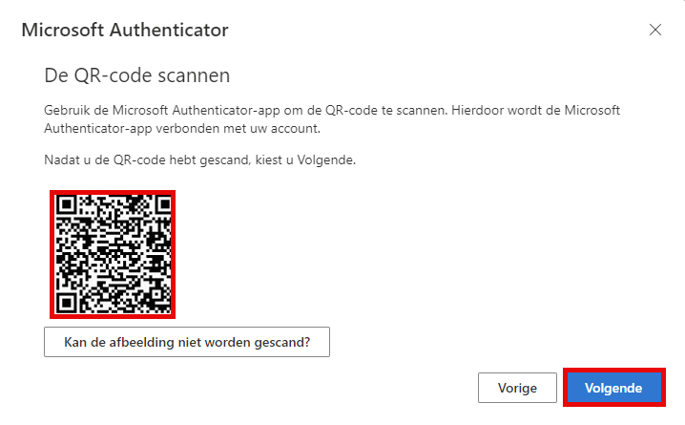
Task: Select the QR code's top-left finder square
Action: 66,204
